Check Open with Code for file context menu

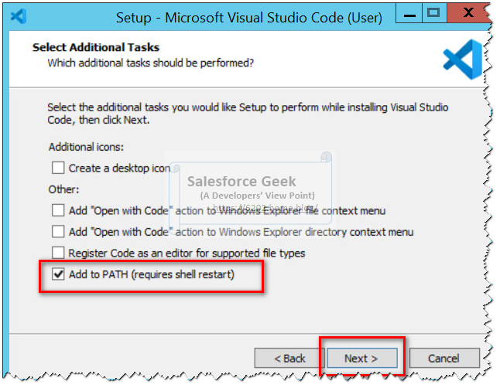(58, 210)
